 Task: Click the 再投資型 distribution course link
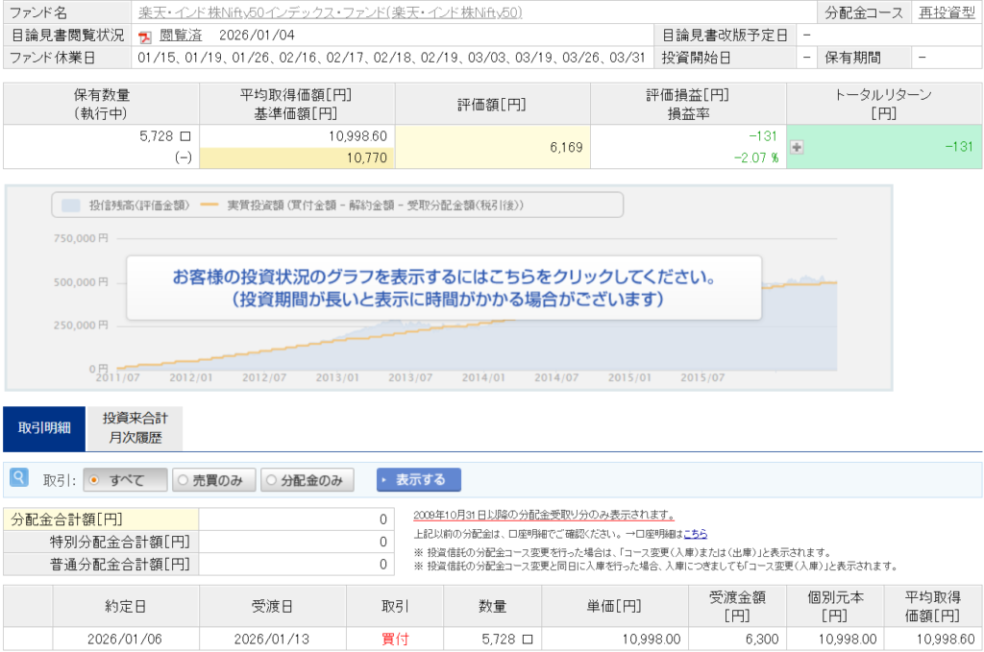[x=947, y=13]
